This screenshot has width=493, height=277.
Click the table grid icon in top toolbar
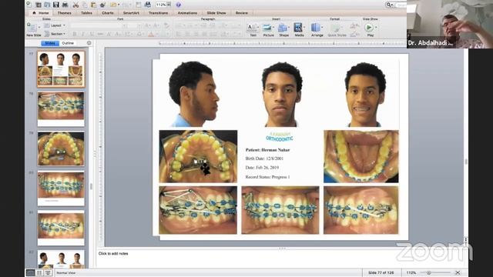(x=39, y=5)
